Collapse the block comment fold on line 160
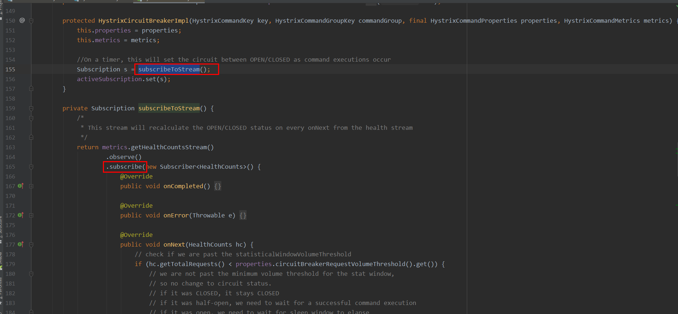Screen dimensions: 678x314 tap(31, 118)
